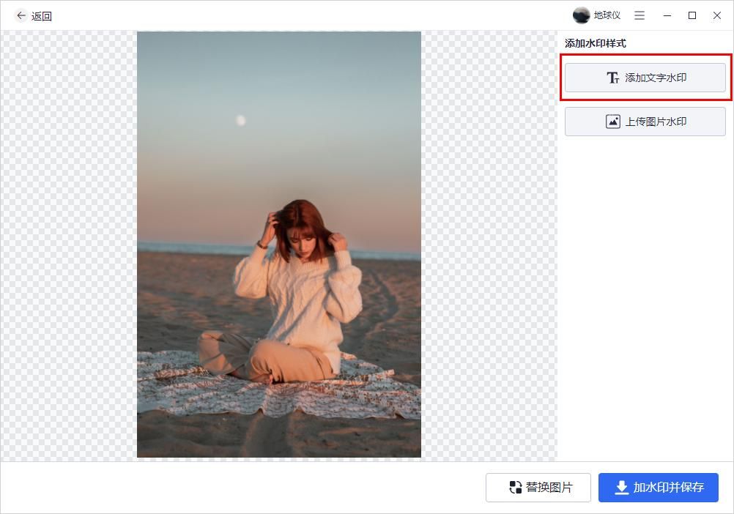This screenshot has height=514, width=734.
Task: Open the 地球仪 user avatar
Action: (581, 15)
